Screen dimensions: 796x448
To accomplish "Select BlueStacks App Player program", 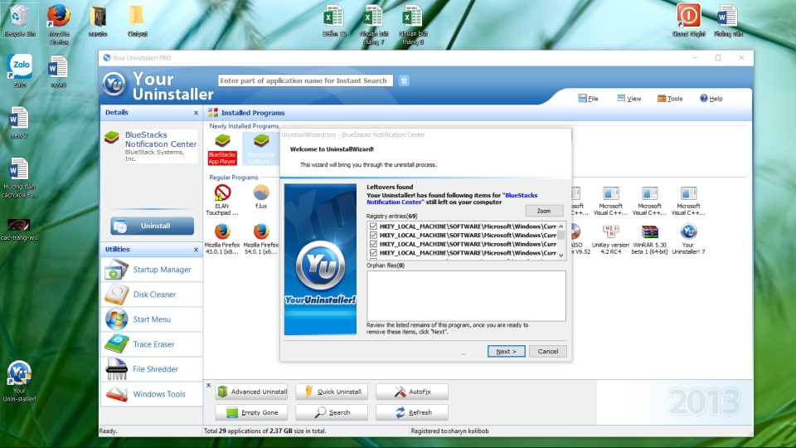I will 222,149.
